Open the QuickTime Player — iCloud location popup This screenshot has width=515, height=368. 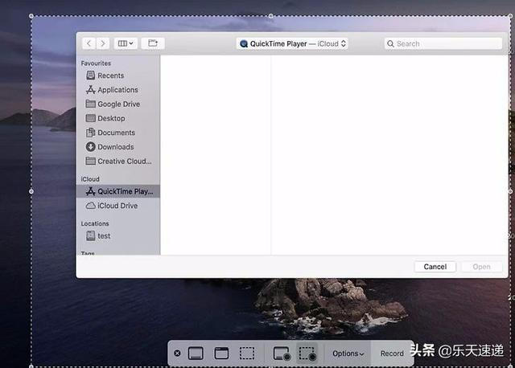coord(291,43)
